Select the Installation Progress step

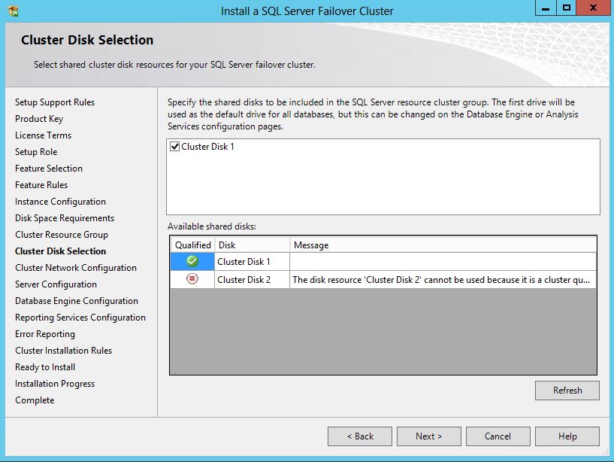tap(55, 384)
